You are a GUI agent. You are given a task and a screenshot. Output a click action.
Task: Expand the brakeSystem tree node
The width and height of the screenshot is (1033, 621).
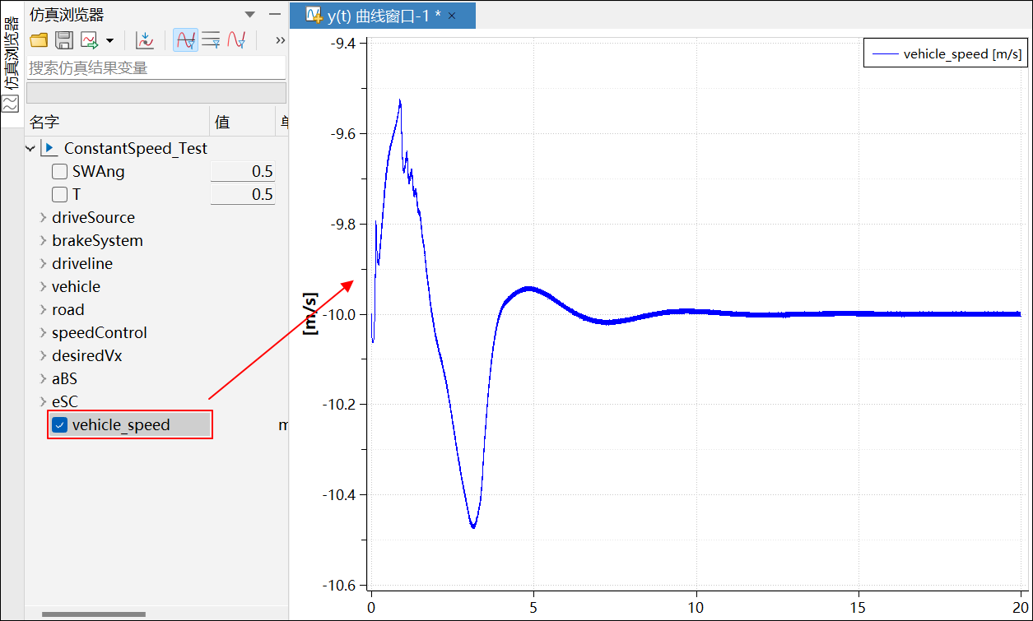point(43,241)
